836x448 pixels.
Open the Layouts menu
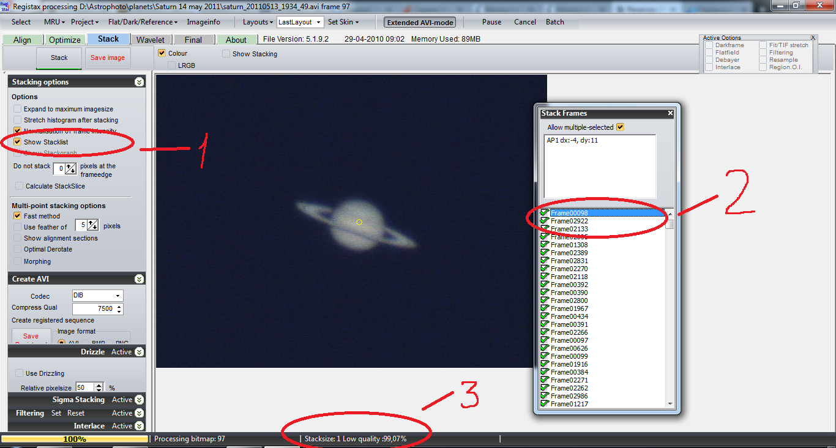point(258,22)
